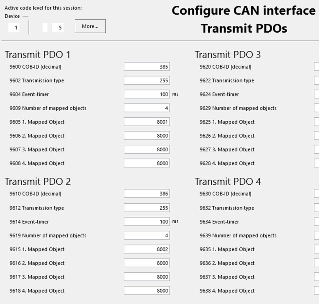Click the 9618 4. Mapped Object field

point(147,291)
